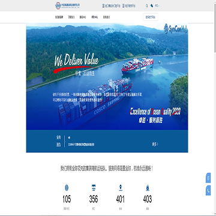Click the blue tag icon beside search
Viewport: 216px width, 216px height.
click(152, 6)
